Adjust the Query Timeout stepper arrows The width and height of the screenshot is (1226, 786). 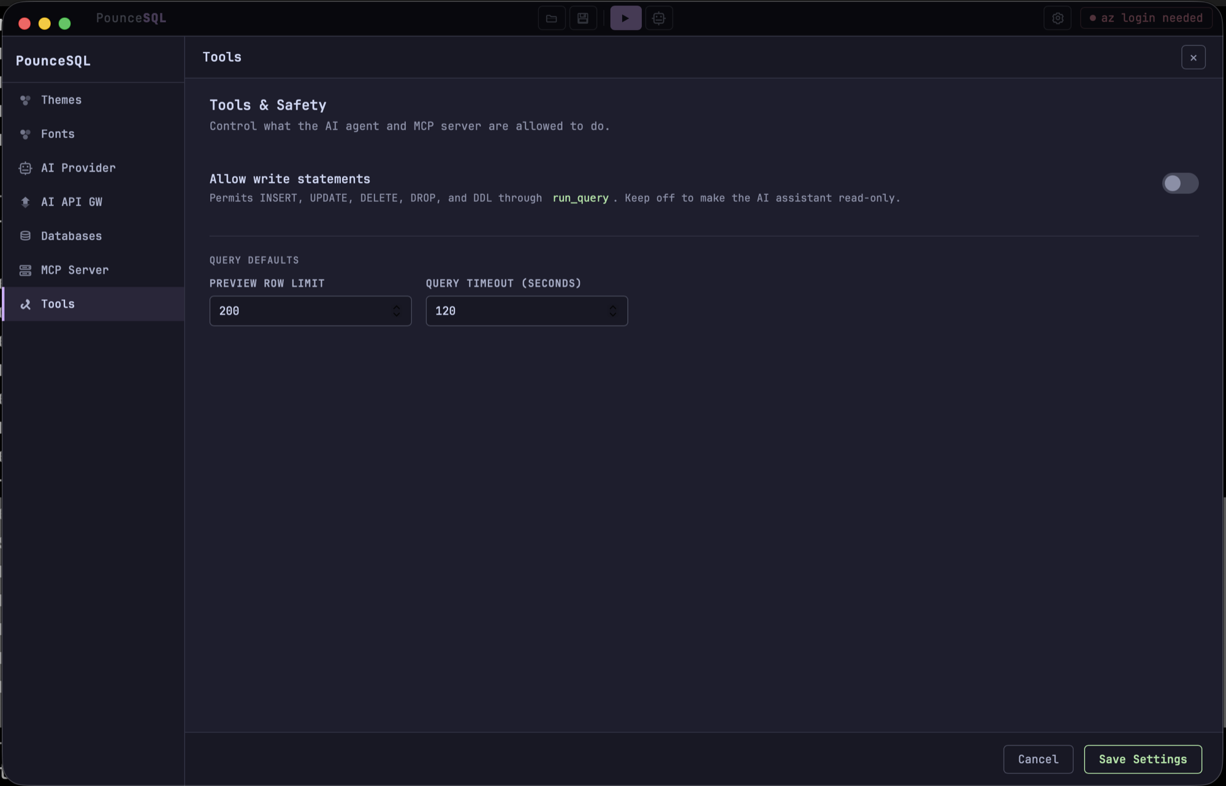point(612,311)
